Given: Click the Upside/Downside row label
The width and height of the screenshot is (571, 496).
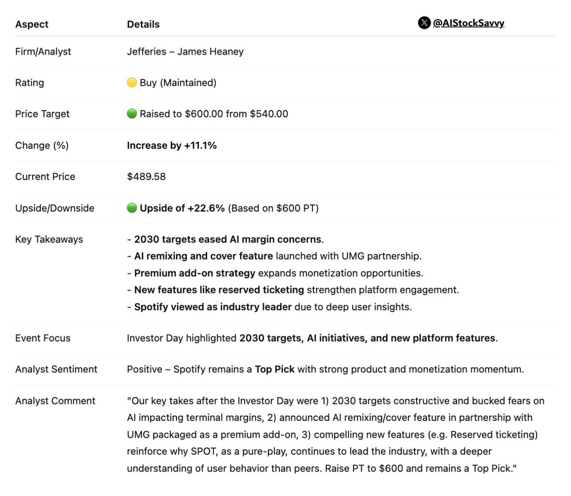Looking at the screenshot, I should [x=55, y=208].
